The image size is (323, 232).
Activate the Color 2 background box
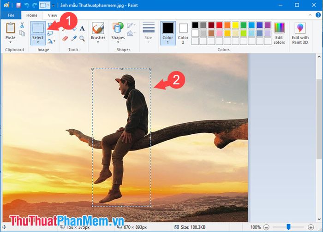point(183,33)
